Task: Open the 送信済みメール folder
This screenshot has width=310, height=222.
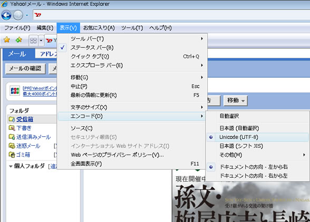Action: click(x=33, y=137)
